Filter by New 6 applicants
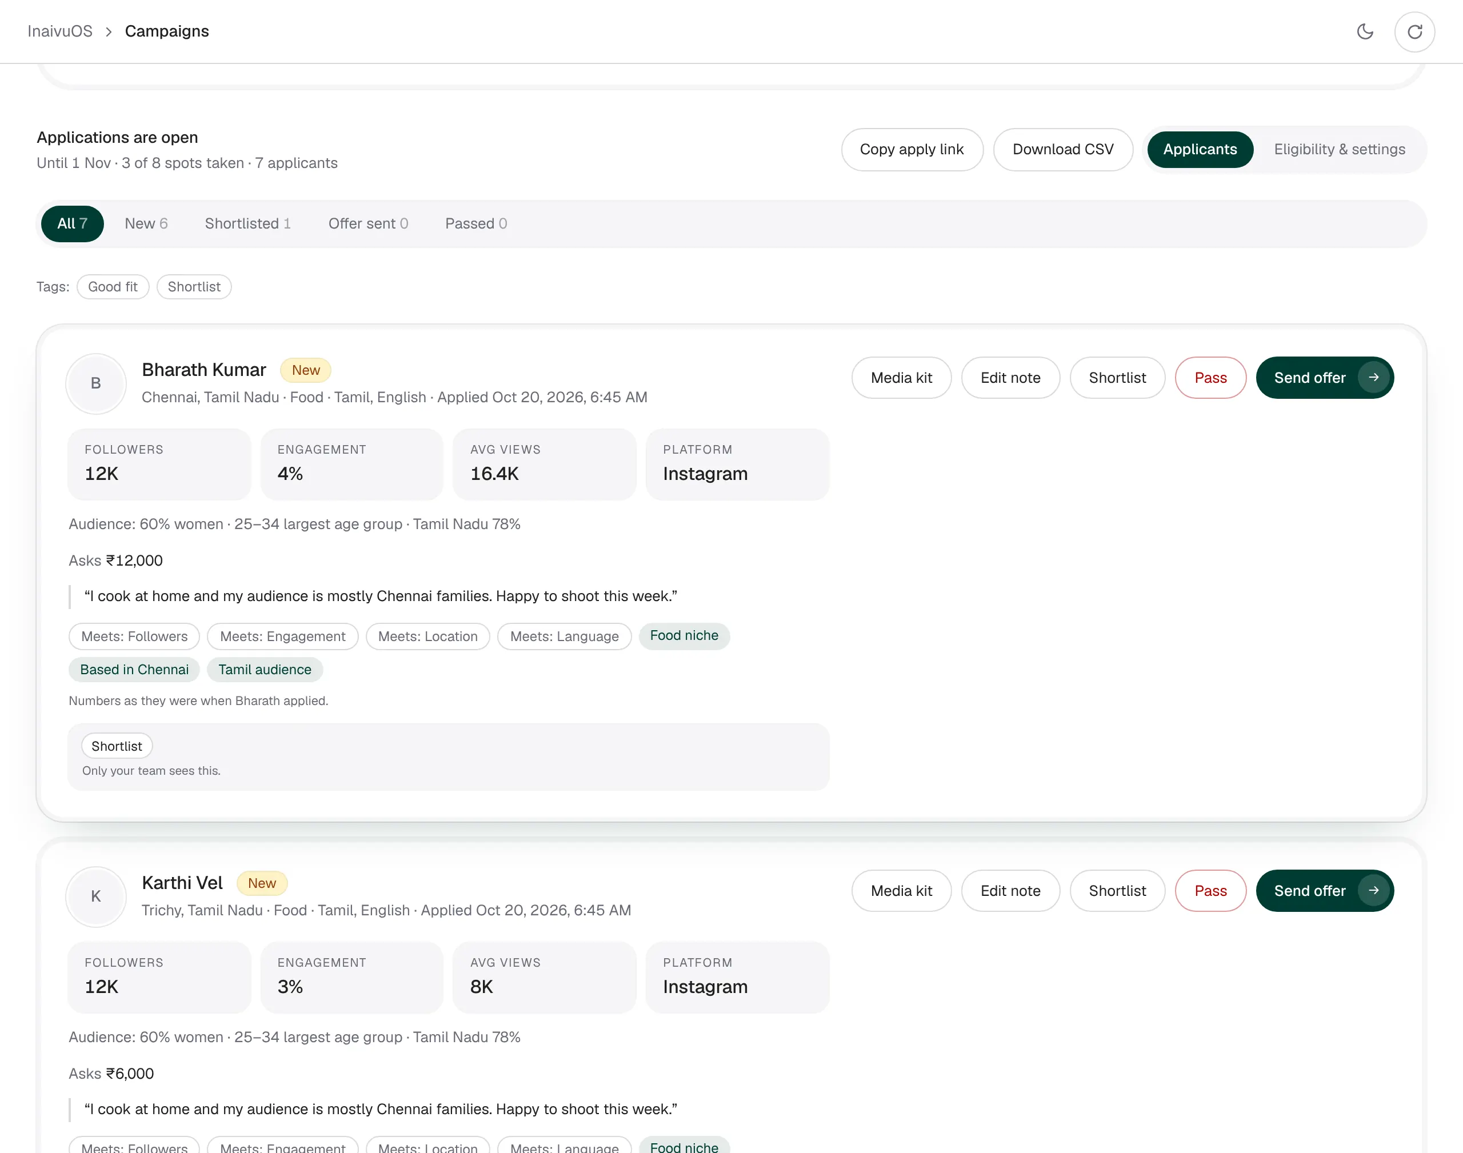 (146, 223)
